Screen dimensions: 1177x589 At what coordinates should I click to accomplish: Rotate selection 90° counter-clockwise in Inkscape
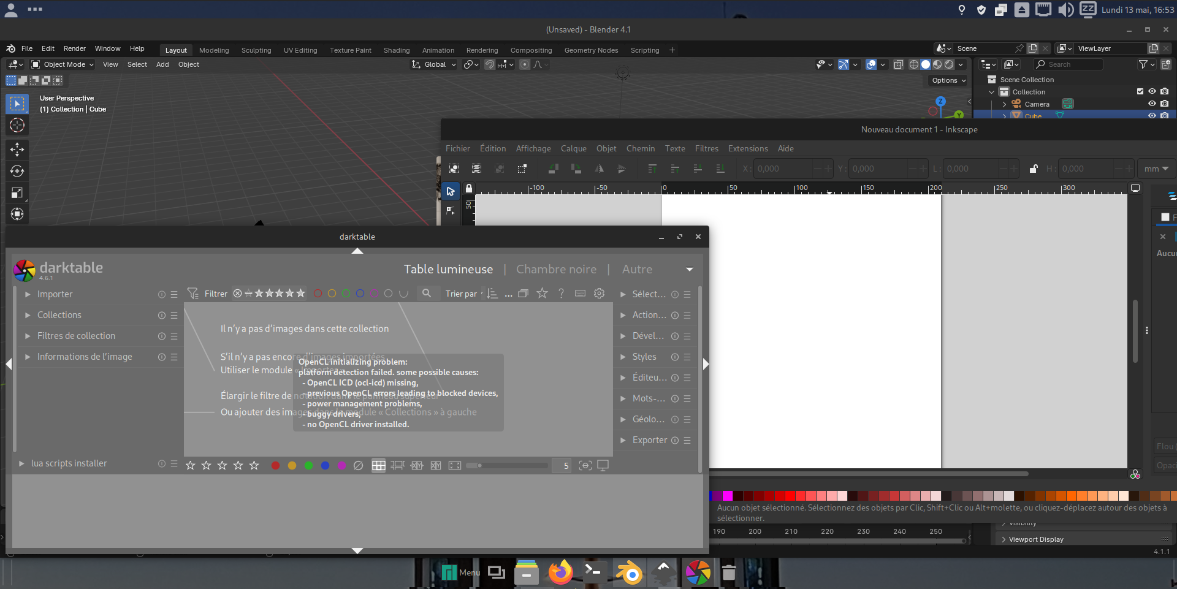click(x=553, y=169)
